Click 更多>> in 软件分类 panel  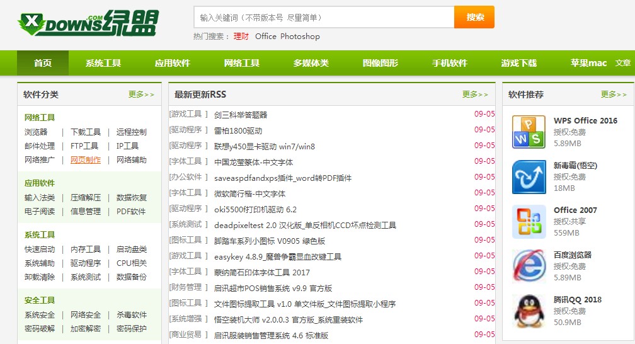141,95
